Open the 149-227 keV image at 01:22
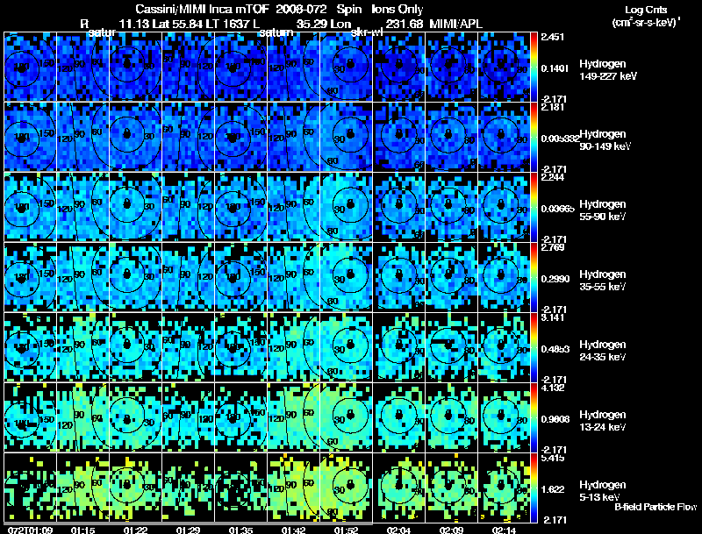 coord(136,66)
